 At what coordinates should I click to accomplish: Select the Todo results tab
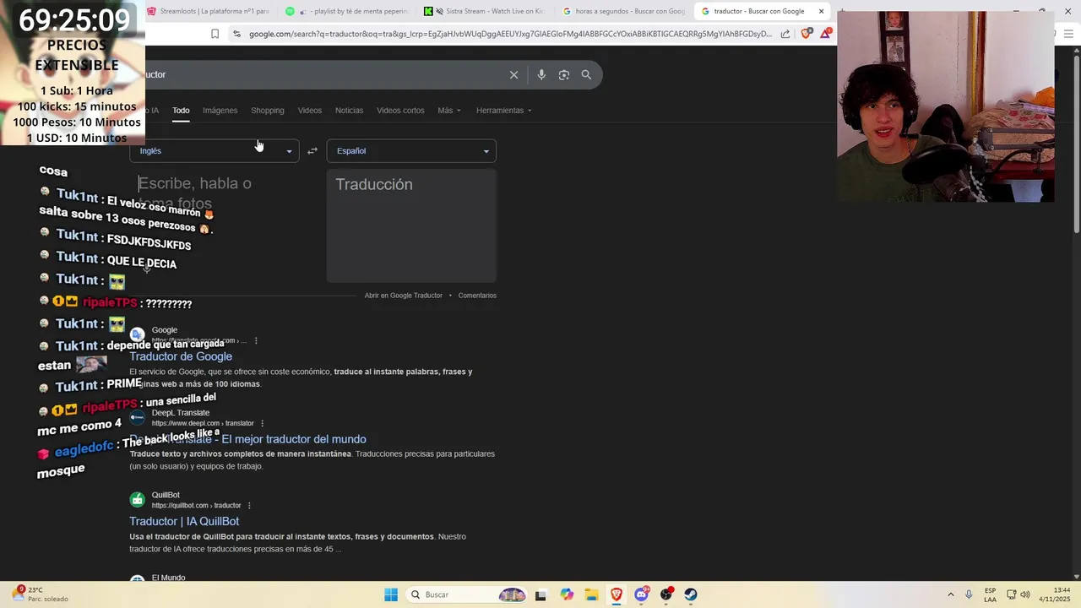tap(181, 111)
